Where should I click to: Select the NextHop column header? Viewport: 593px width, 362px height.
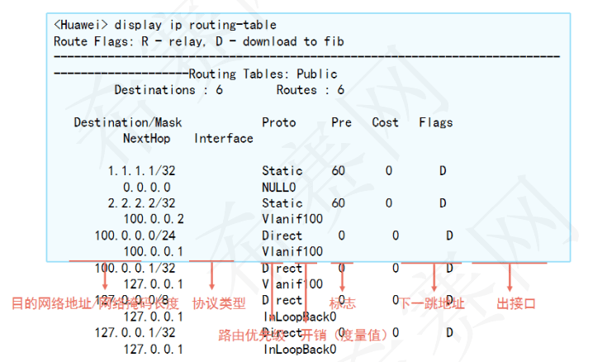point(146,138)
